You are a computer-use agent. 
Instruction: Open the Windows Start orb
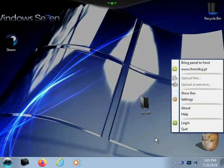[8, 163]
